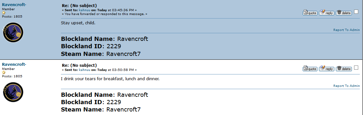Open kahnuu recipient link in second message
This screenshot has width=363, height=115.
pos(85,70)
